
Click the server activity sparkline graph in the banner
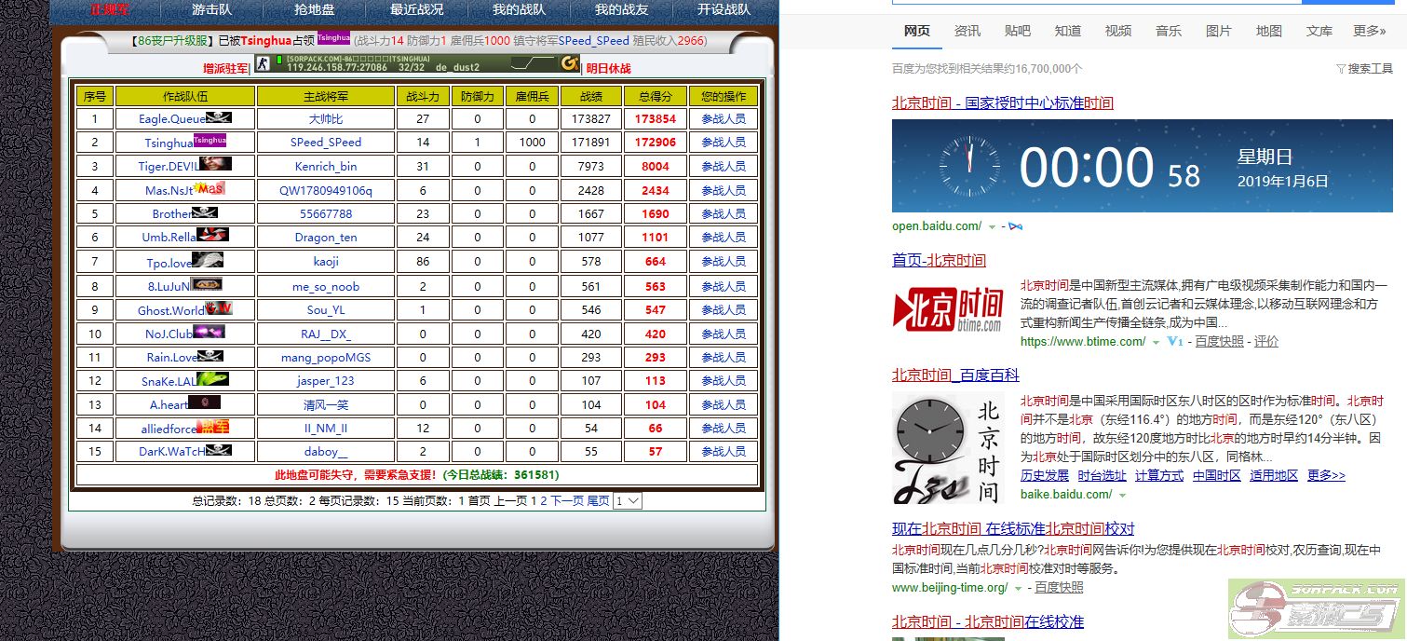pyautogui.click(x=529, y=63)
